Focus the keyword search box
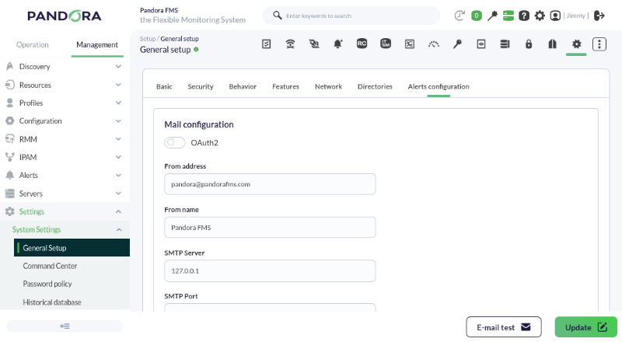This screenshot has height=342, width=622. point(351,16)
